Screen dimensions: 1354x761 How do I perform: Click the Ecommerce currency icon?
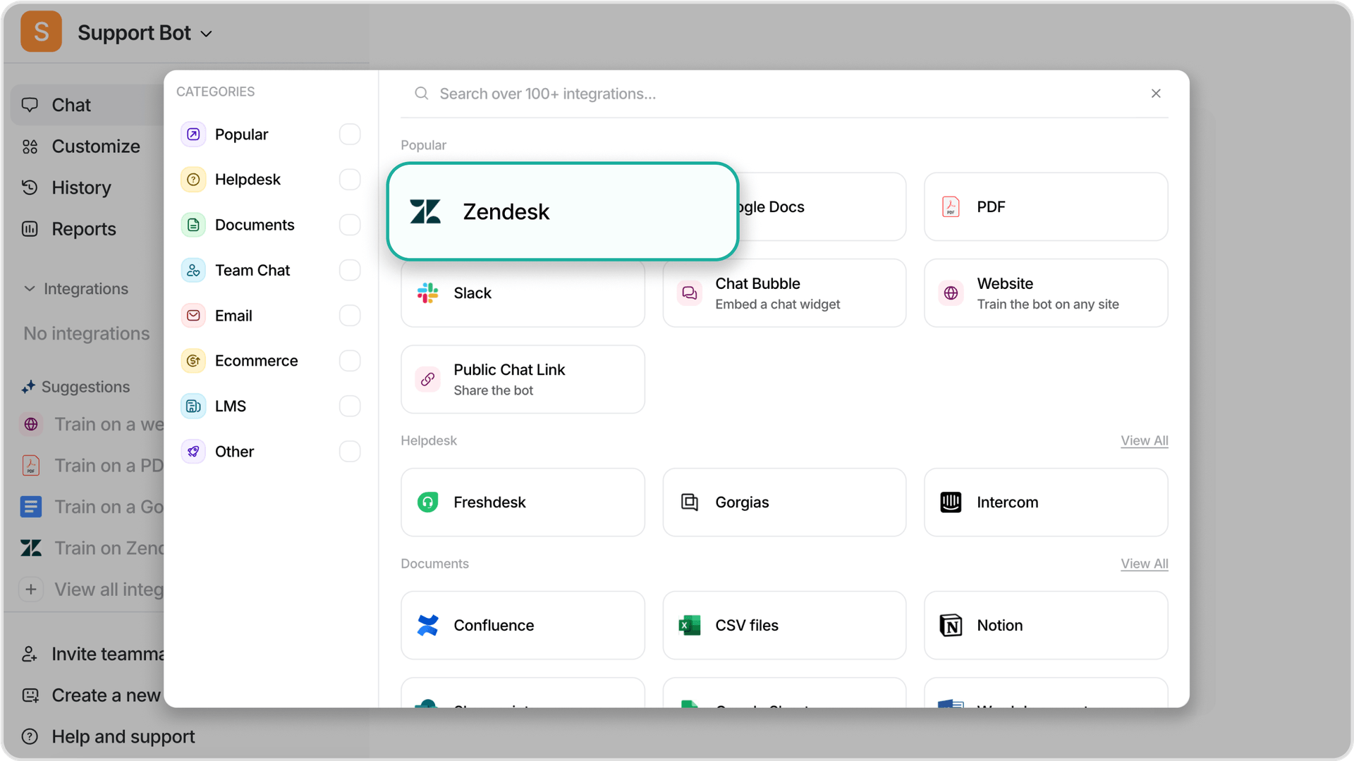point(193,361)
